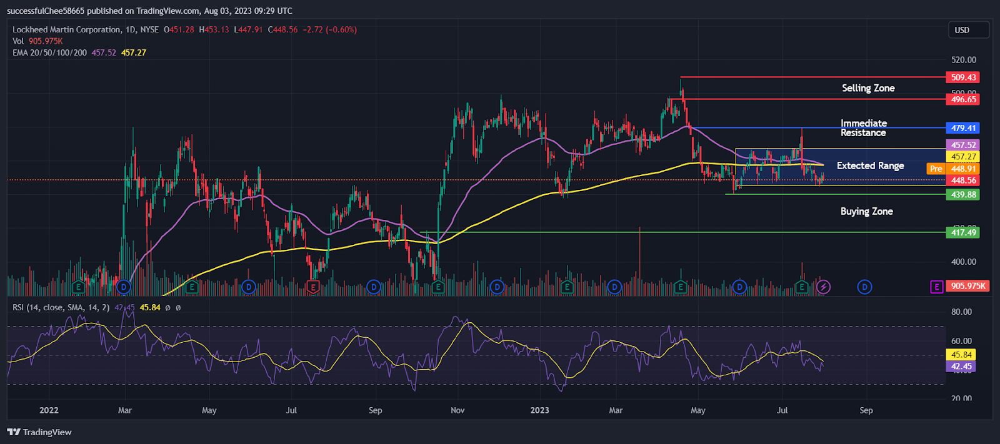The height and width of the screenshot is (444, 1000).
Task: Click the Immediate Resistance annotation
Action: click(x=863, y=128)
